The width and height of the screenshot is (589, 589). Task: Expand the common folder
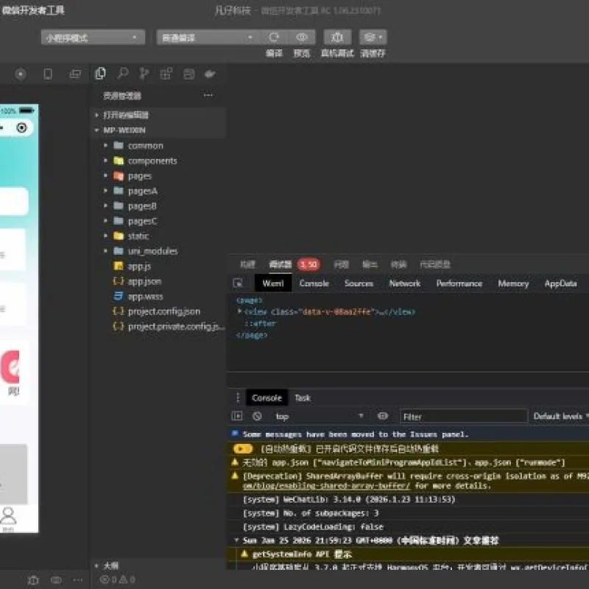click(105, 145)
